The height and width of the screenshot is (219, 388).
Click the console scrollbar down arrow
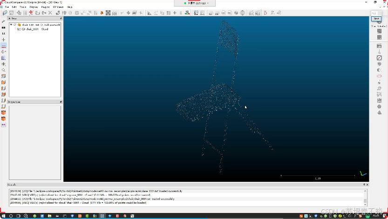(365, 205)
